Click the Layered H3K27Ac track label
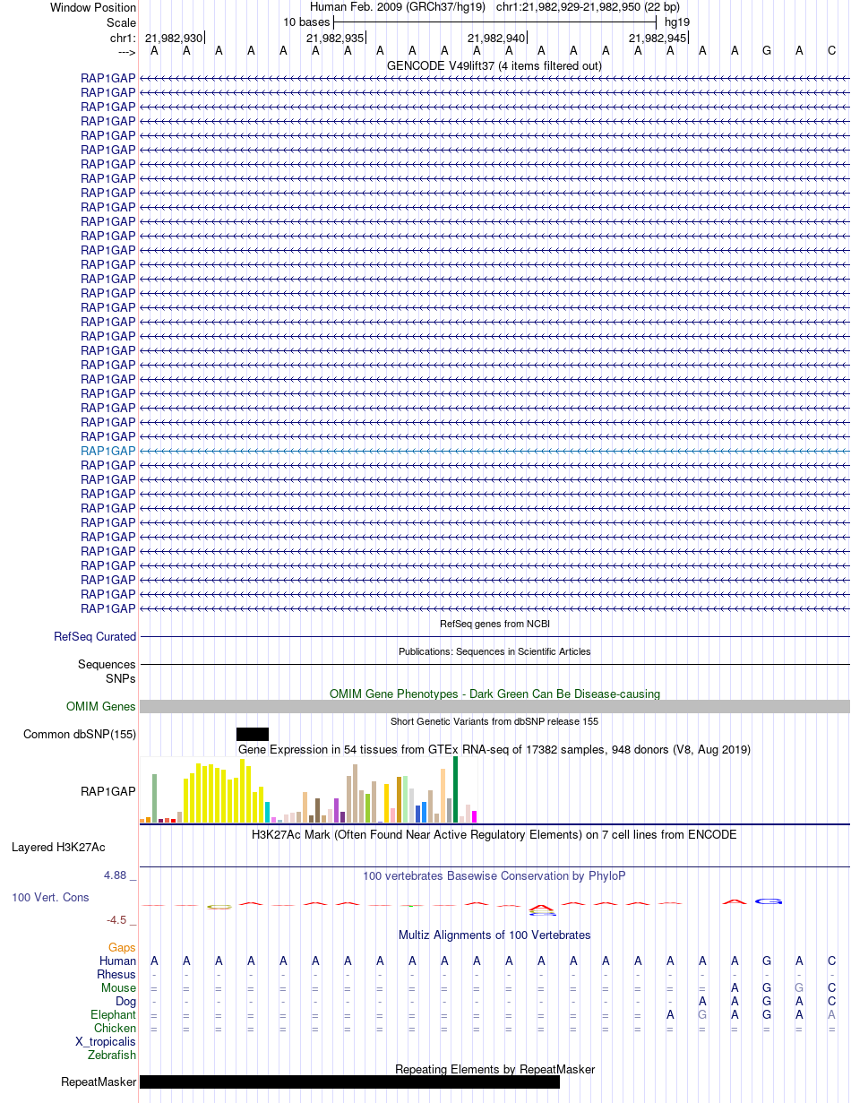 point(58,847)
